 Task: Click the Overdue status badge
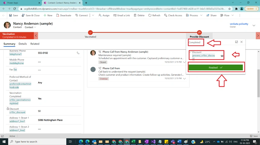point(104,79)
